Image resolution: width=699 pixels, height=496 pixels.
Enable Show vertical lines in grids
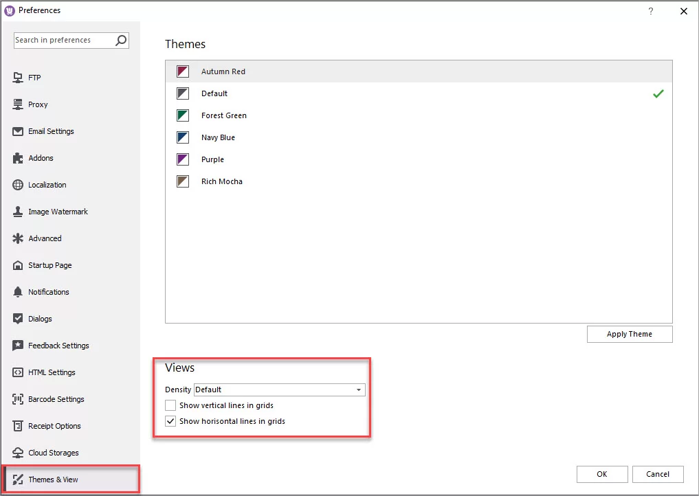[x=170, y=405]
